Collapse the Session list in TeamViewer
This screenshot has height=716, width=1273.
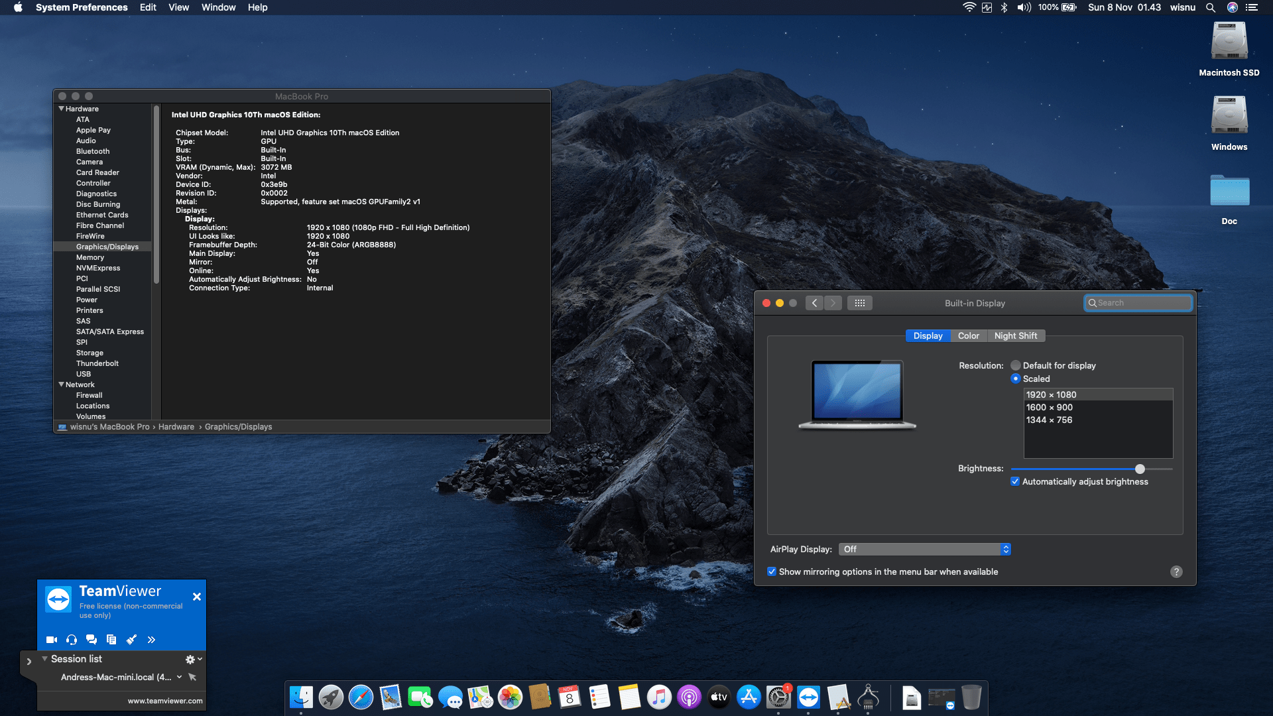coord(44,658)
